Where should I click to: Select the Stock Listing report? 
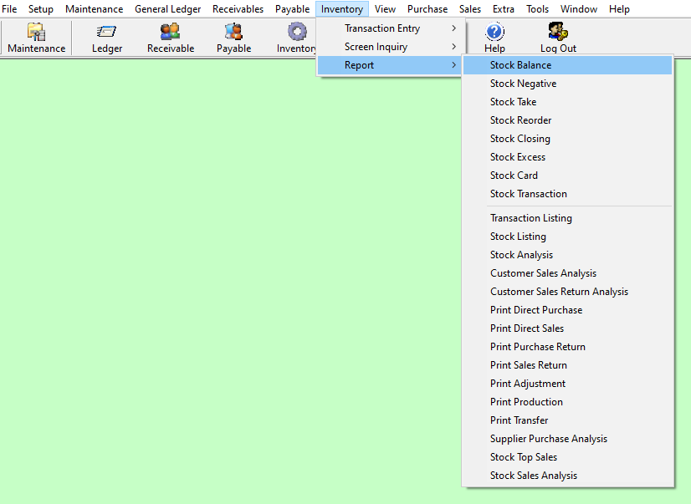pyautogui.click(x=567, y=237)
